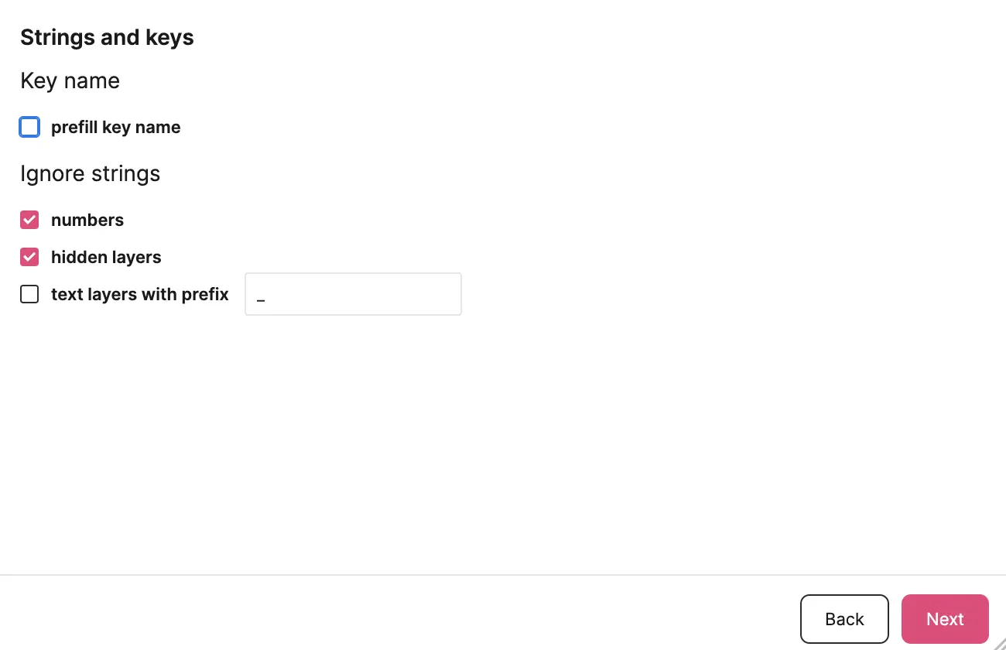This screenshot has height=650, width=1006.
Task: Proceed by pressing the Next button
Action: click(945, 619)
